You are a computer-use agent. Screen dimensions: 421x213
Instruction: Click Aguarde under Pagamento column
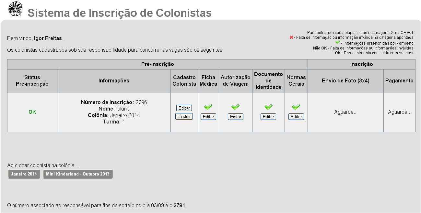tap(400, 112)
